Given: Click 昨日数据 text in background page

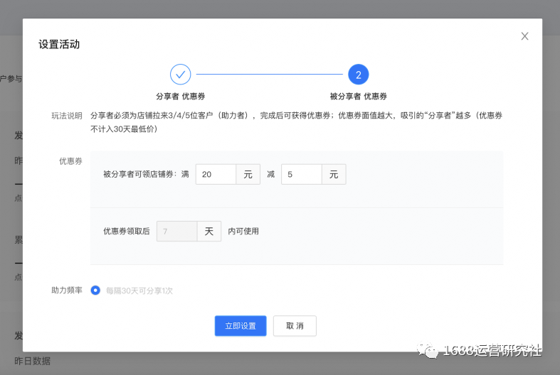Looking at the screenshot, I should [33, 361].
